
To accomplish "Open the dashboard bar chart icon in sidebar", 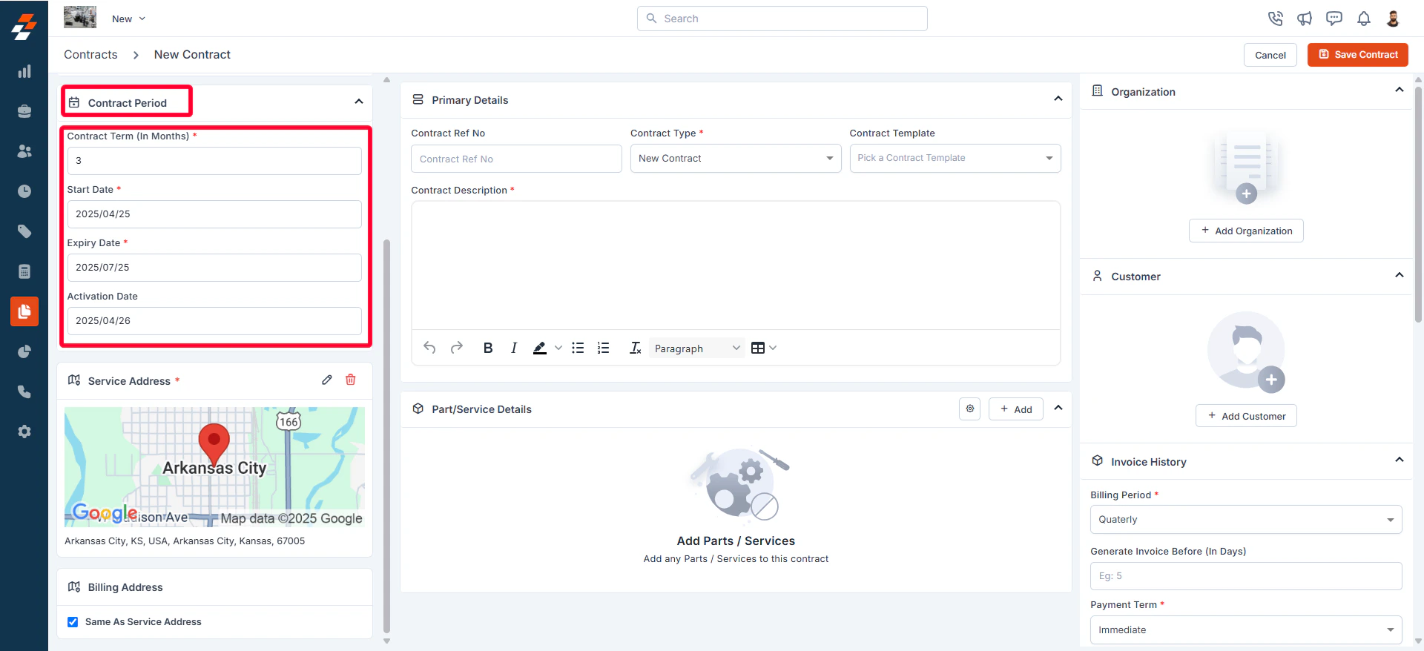I will pos(24,71).
